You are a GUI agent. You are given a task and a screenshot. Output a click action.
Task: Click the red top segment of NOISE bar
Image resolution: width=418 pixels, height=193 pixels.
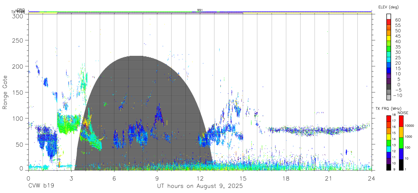[401, 121]
